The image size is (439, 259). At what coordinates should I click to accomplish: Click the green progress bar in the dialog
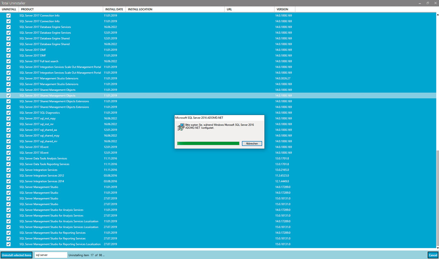tap(208, 144)
